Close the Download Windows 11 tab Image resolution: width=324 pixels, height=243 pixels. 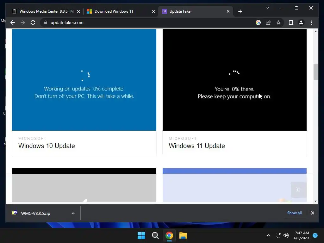point(153,11)
